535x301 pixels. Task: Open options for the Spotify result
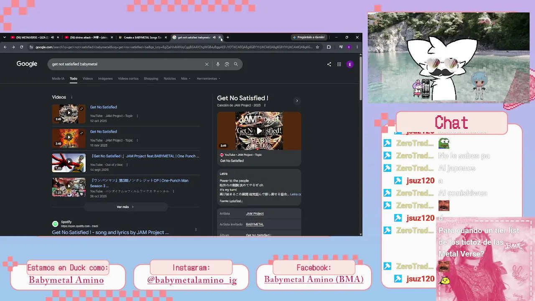(x=196, y=230)
